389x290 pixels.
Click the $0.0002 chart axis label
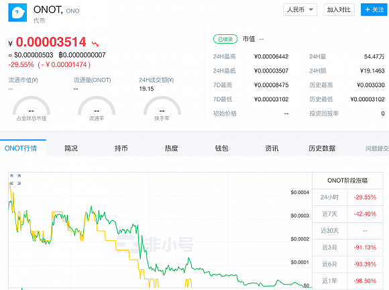click(300, 239)
